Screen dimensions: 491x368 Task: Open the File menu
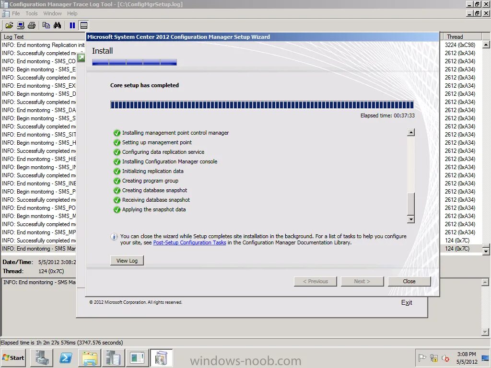[x=16, y=13]
